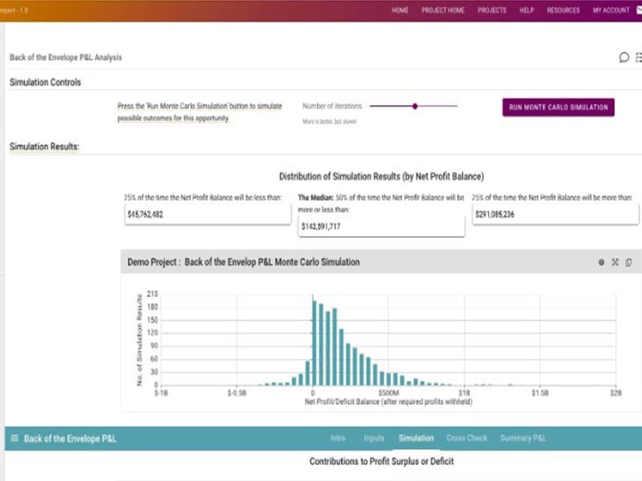Click the 'Number of iterations' label
This screenshot has width=642, height=481.
332,106
